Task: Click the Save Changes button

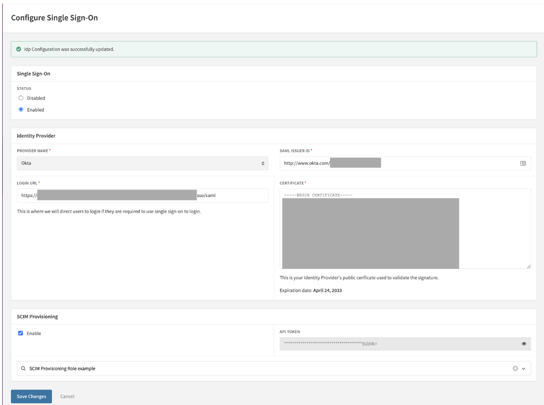Action: 31,396
